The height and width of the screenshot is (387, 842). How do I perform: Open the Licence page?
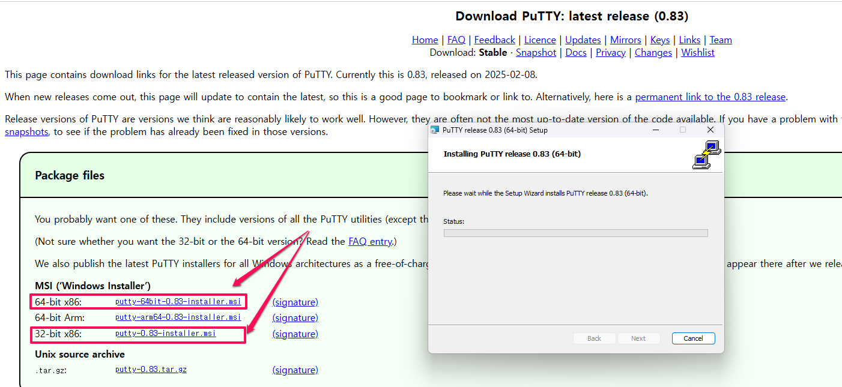coord(539,40)
